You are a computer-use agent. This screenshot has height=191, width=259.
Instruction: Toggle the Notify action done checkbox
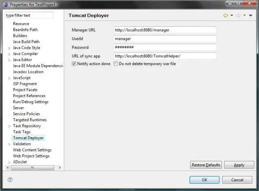point(74,64)
